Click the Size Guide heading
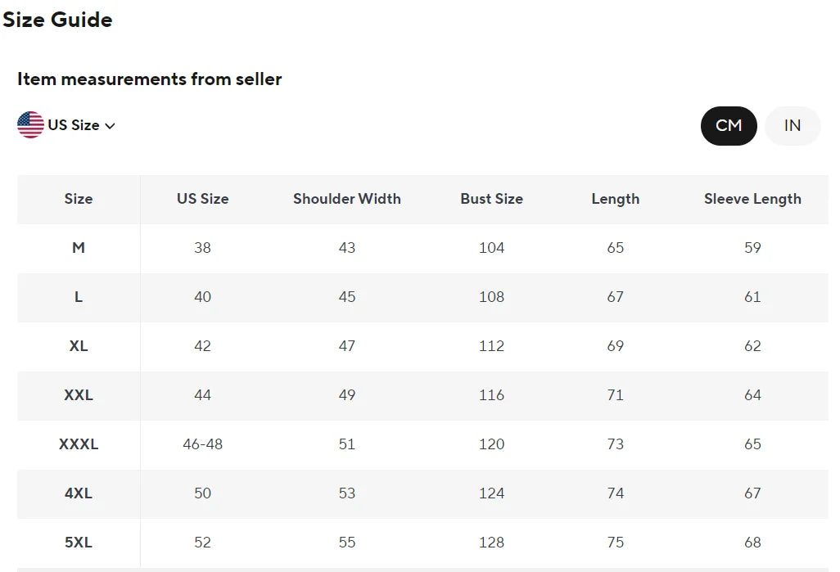The image size is (840, 572). point(57,20)
